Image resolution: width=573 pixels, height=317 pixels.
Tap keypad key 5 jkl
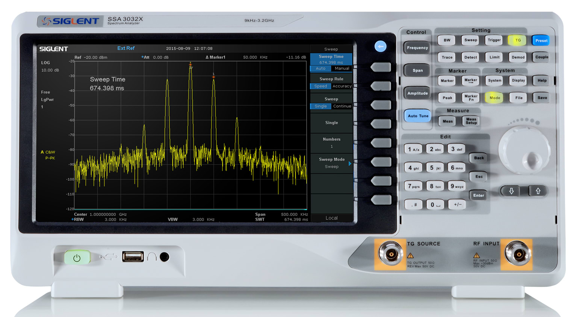(x=435, y=168)
